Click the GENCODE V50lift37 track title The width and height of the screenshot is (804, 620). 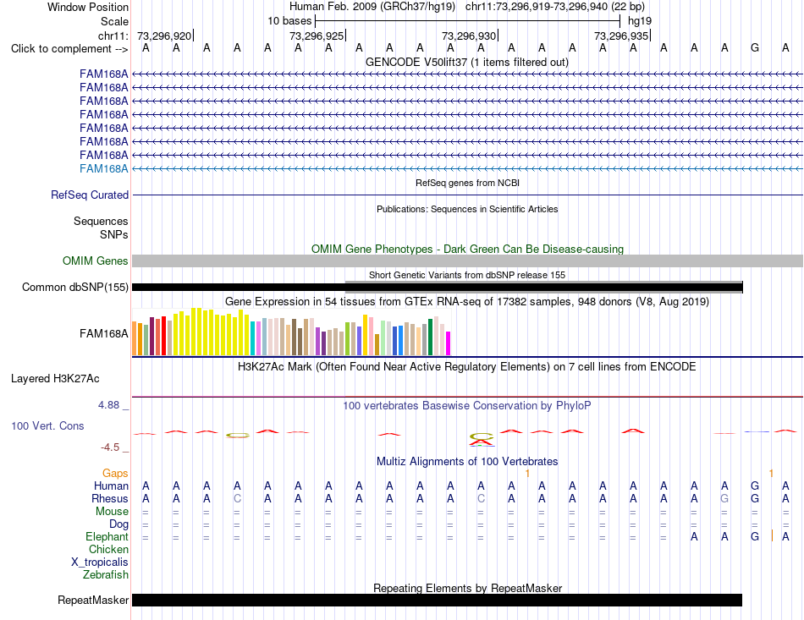(467, 62)
